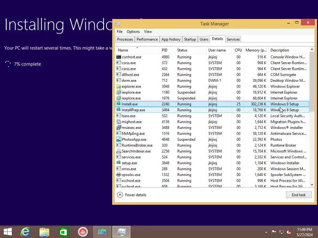Click the taskbar clock showing 11:09 PM

pyautogui.click(x=304, y=232)
